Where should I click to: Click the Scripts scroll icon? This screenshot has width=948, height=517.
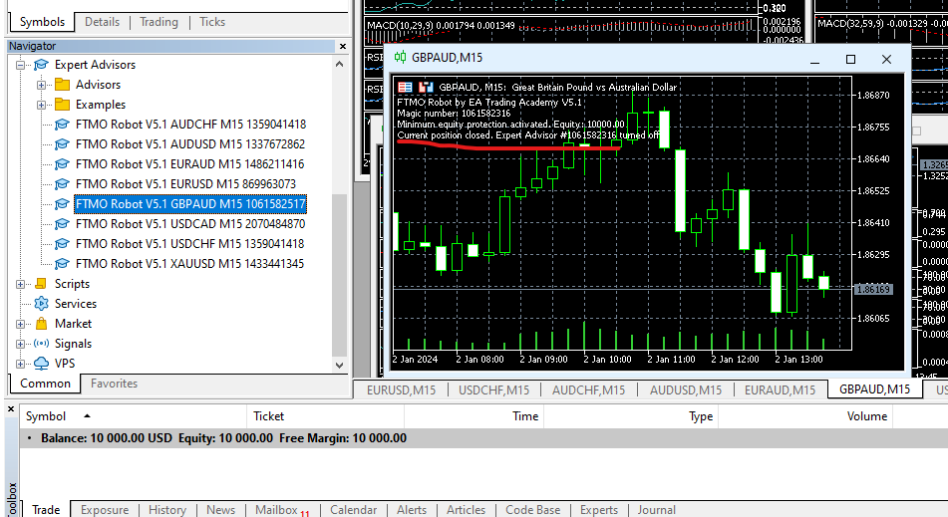tap(41, 283)
